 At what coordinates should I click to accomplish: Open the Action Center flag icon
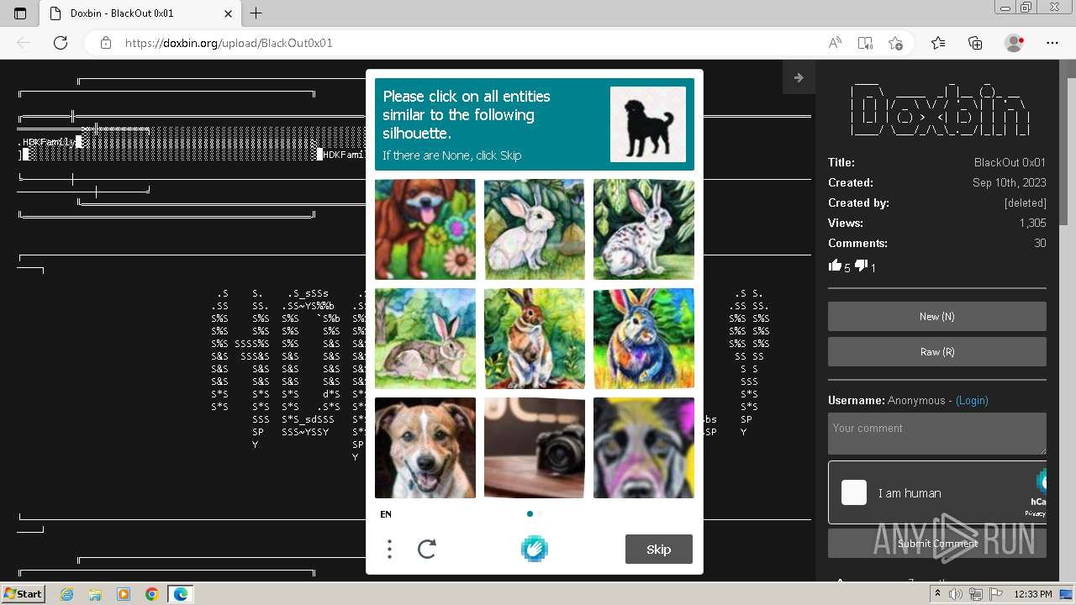point(996,594)
